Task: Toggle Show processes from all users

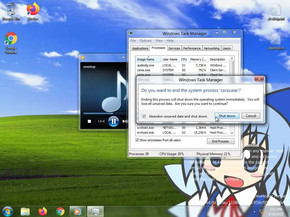Action: [x=137, y=140]
